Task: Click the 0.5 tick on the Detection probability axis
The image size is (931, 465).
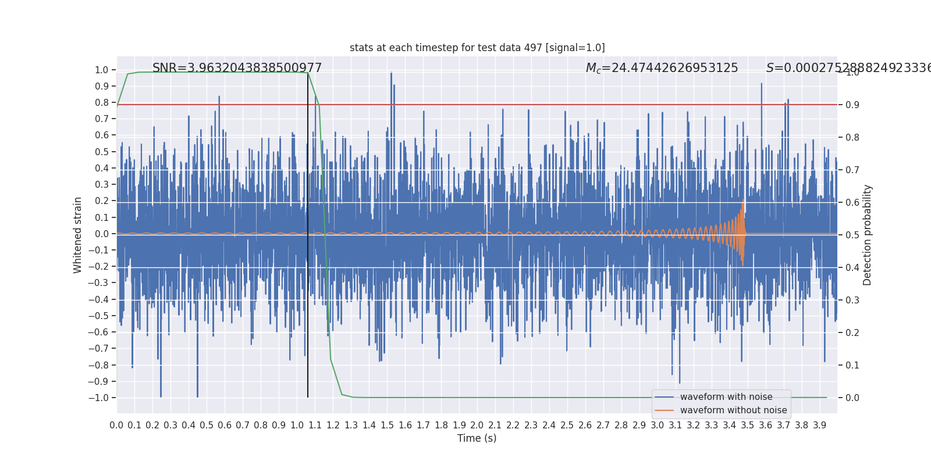Action: 852,235
